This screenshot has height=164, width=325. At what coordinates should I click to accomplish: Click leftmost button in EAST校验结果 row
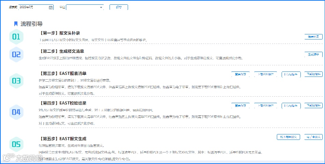click(240, 105)
